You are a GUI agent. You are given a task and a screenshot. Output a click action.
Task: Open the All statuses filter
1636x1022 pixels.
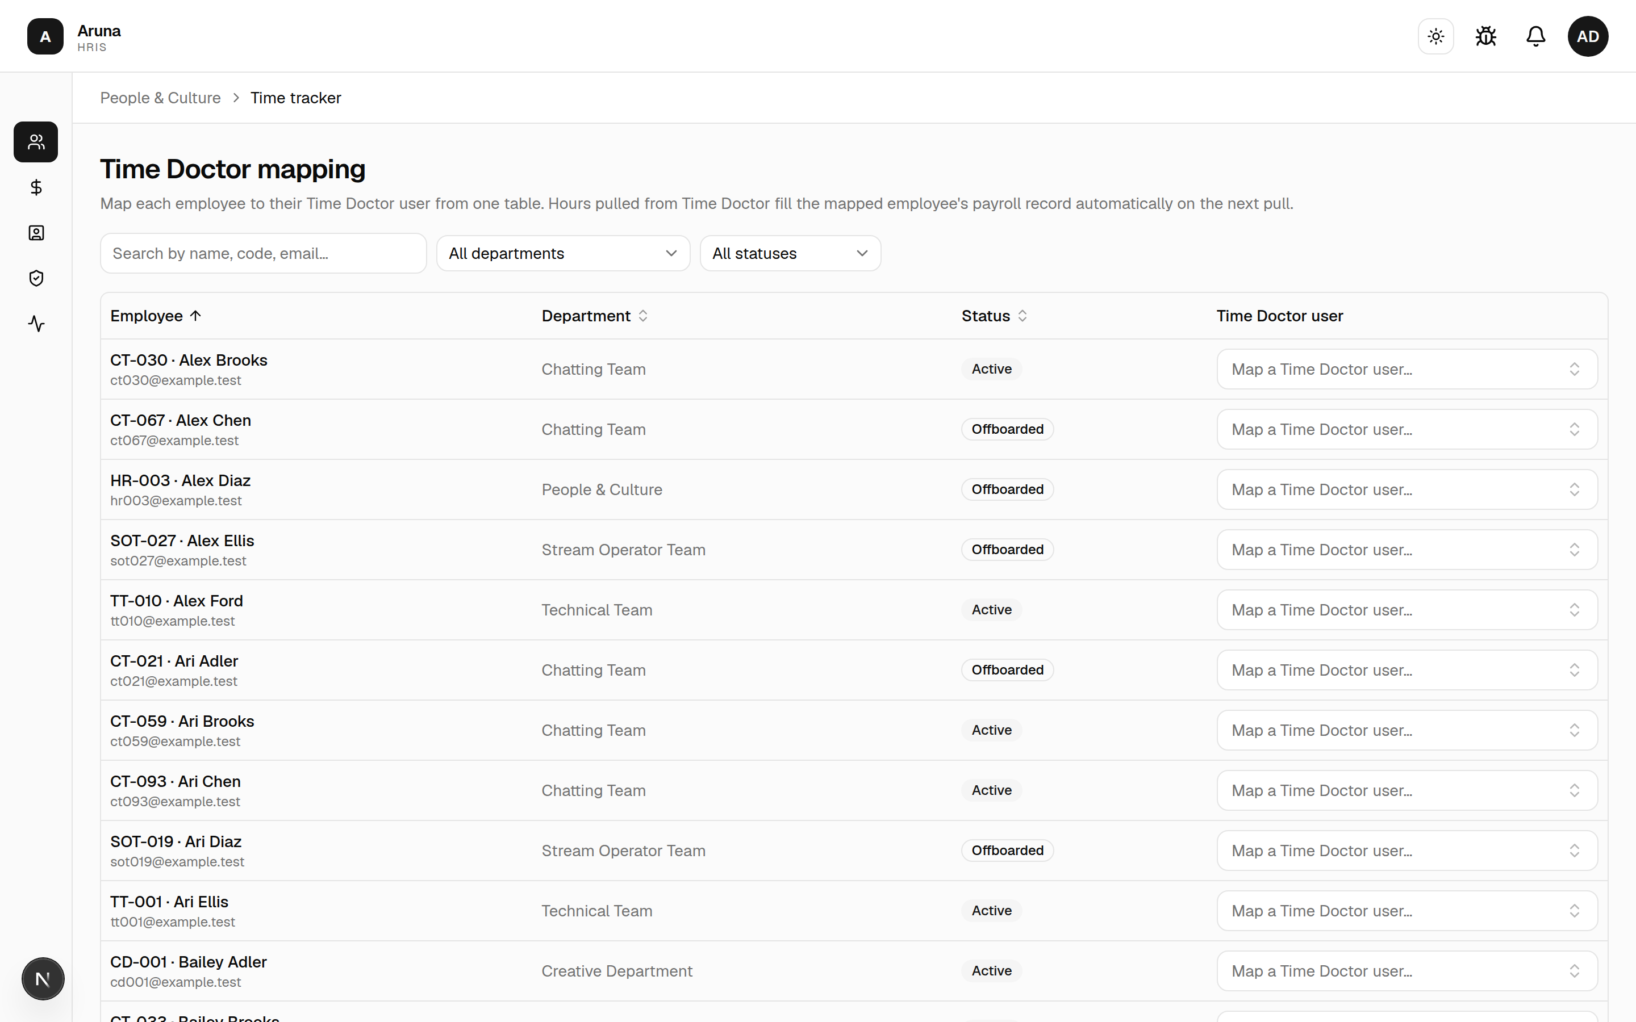click(790, 253)
